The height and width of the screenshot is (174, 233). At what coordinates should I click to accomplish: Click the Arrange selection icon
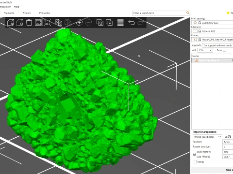point(48,23)
